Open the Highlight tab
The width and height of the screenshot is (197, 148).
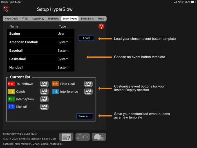coord(53,19)
